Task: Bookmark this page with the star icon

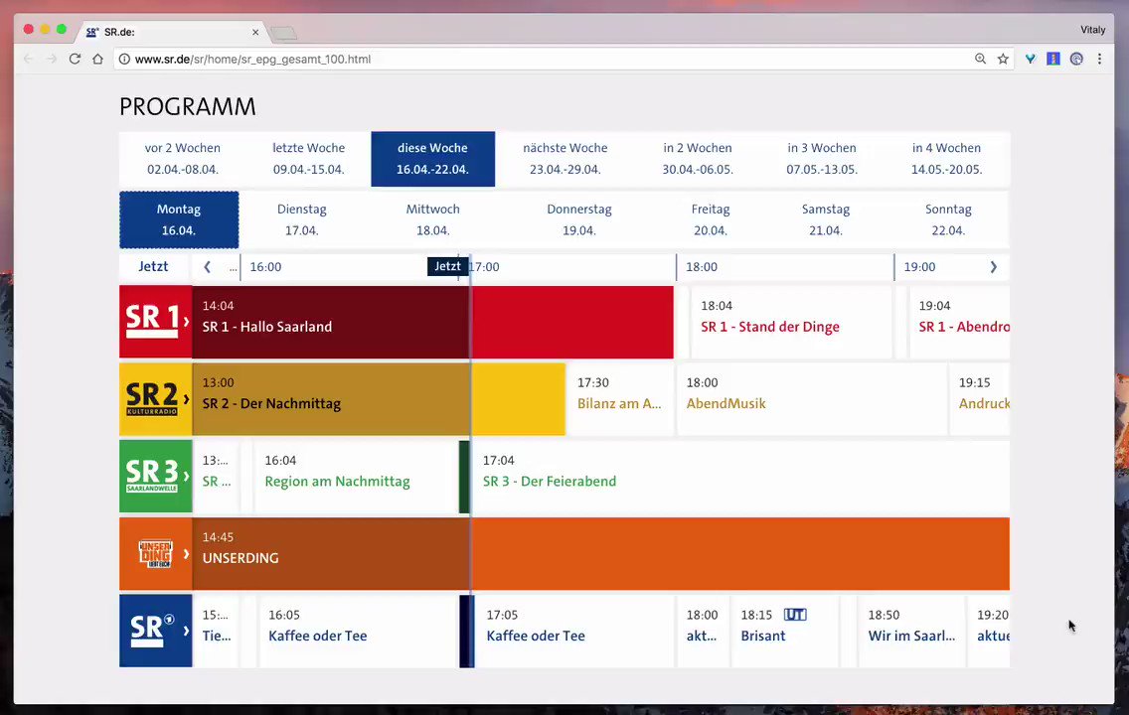Action: pyautogui.click(x=1003, y=59)
